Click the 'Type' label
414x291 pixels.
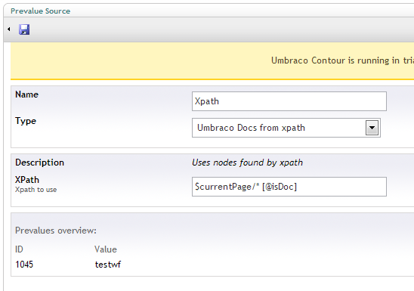pyautogui.click(x=26, y=121)
